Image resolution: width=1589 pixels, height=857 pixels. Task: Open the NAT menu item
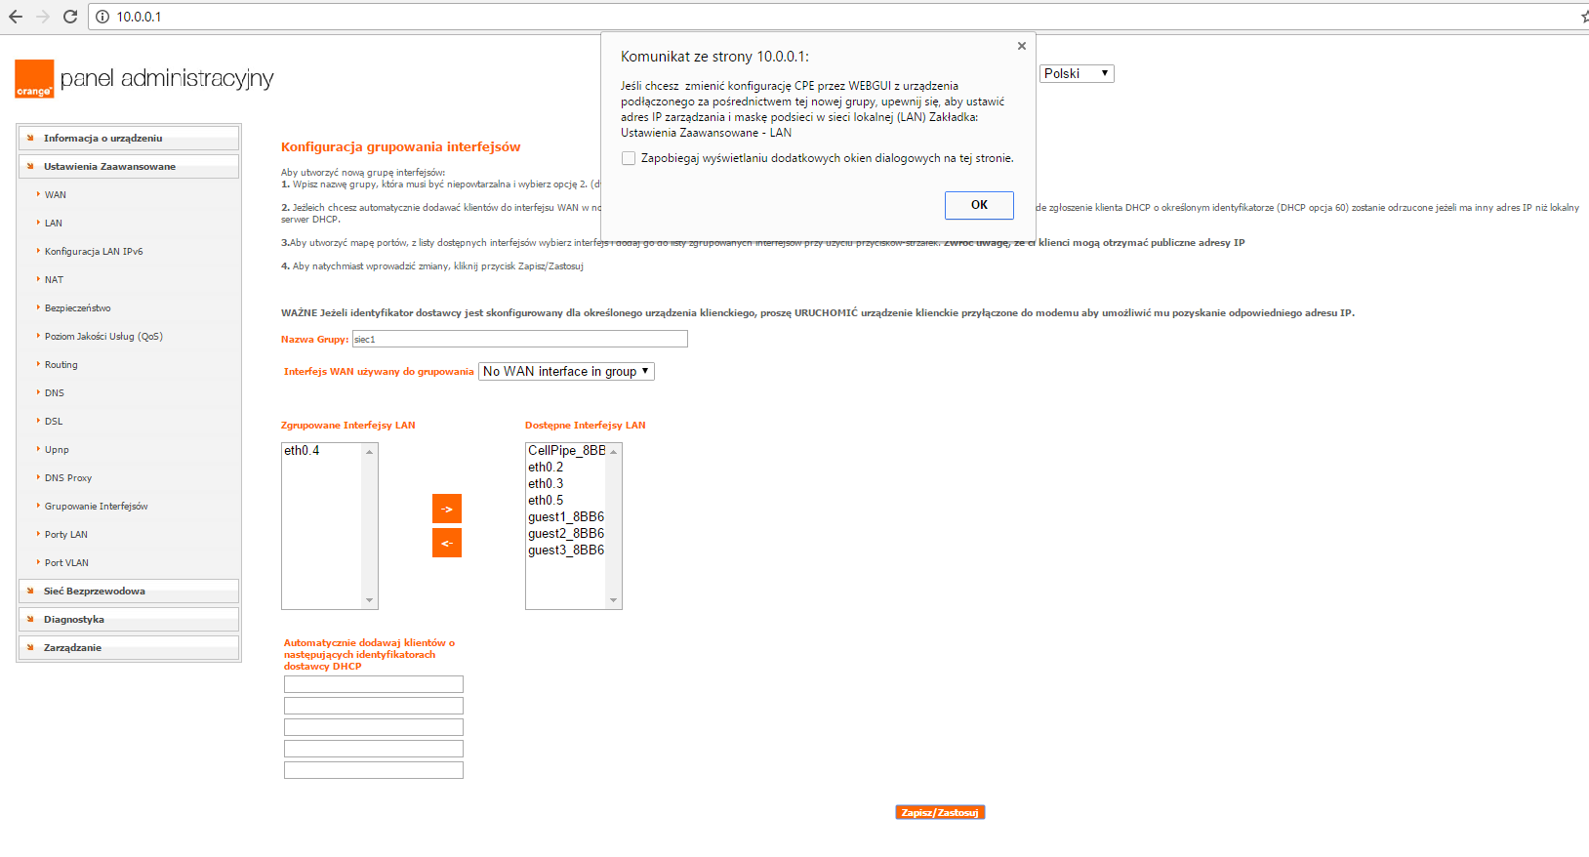tap(54, 280)
